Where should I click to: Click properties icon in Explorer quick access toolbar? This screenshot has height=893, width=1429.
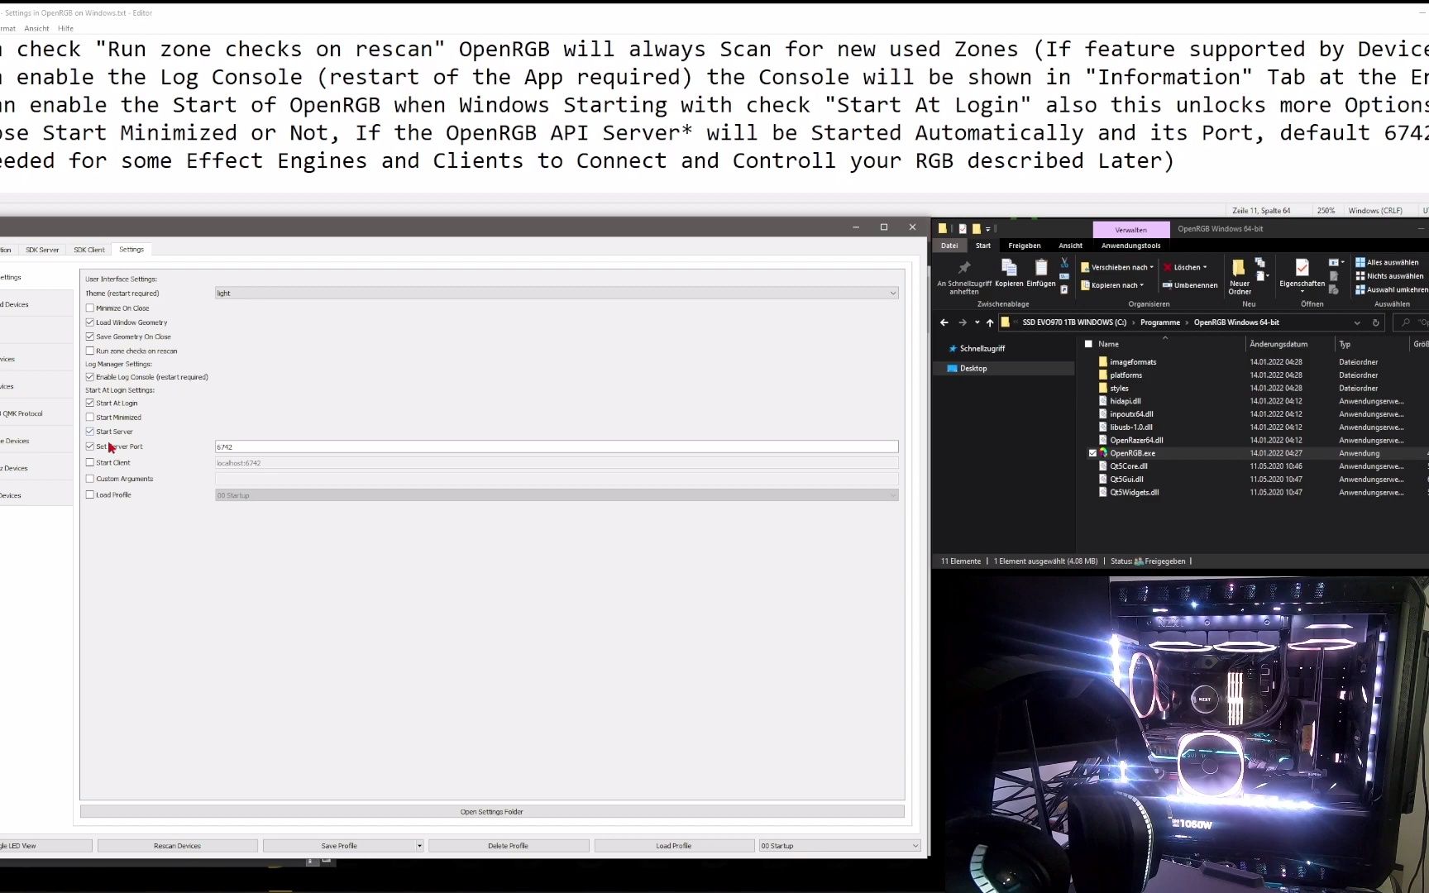pos(963,229)
